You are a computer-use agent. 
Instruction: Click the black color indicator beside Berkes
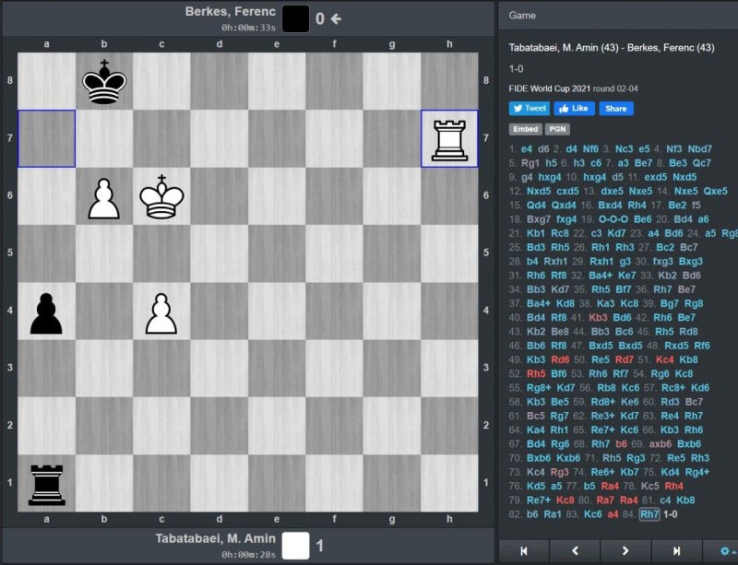click(x=295, y=18)
